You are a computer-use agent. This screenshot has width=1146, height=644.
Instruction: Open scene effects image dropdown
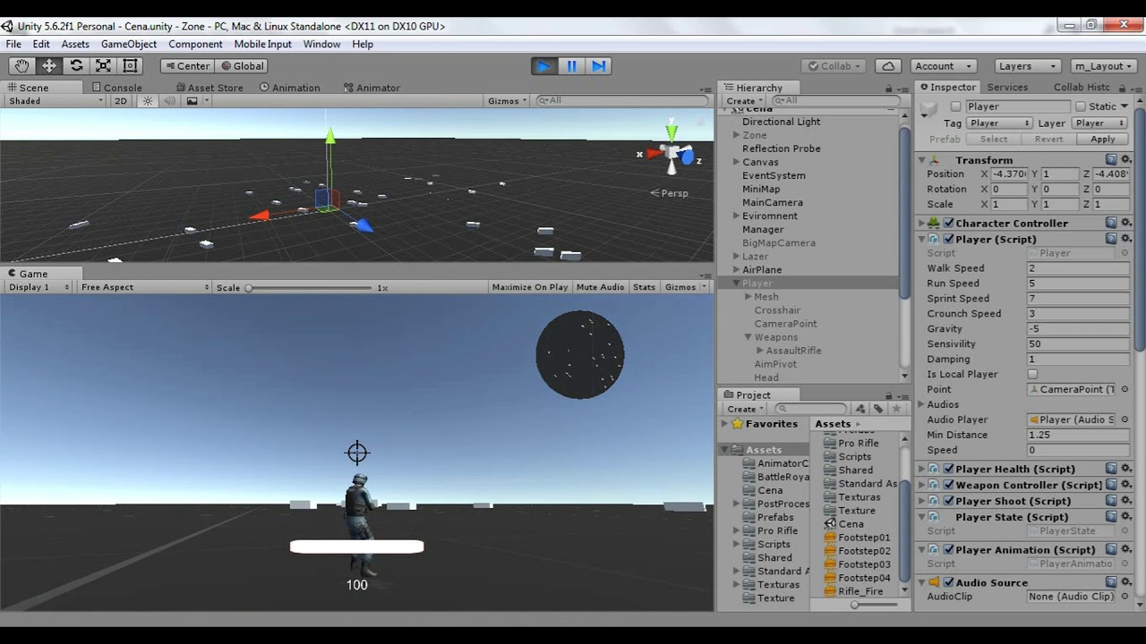click(197, 101)
